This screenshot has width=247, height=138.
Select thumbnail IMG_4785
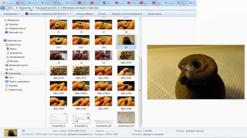click(58, 101)
